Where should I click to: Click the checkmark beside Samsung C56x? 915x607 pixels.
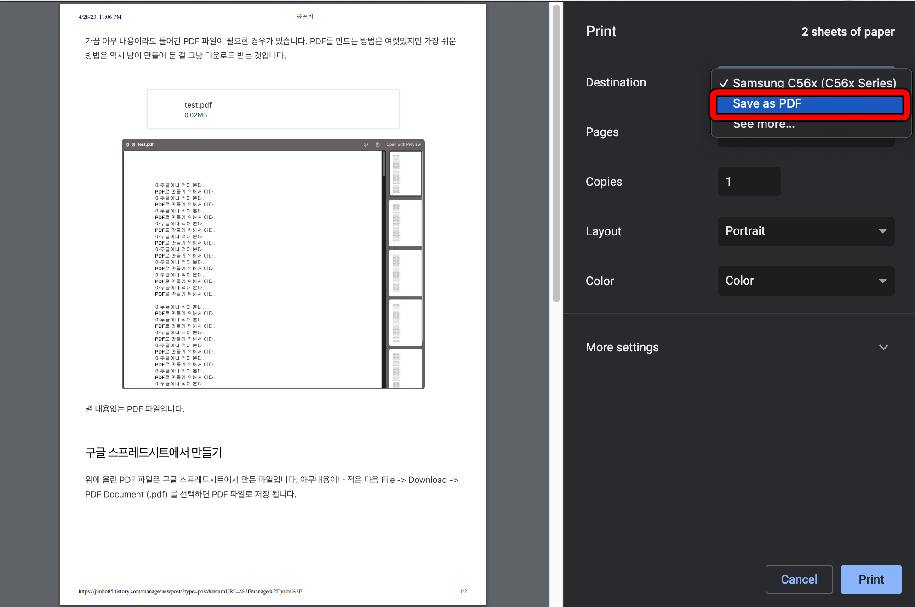click(724, 83)
